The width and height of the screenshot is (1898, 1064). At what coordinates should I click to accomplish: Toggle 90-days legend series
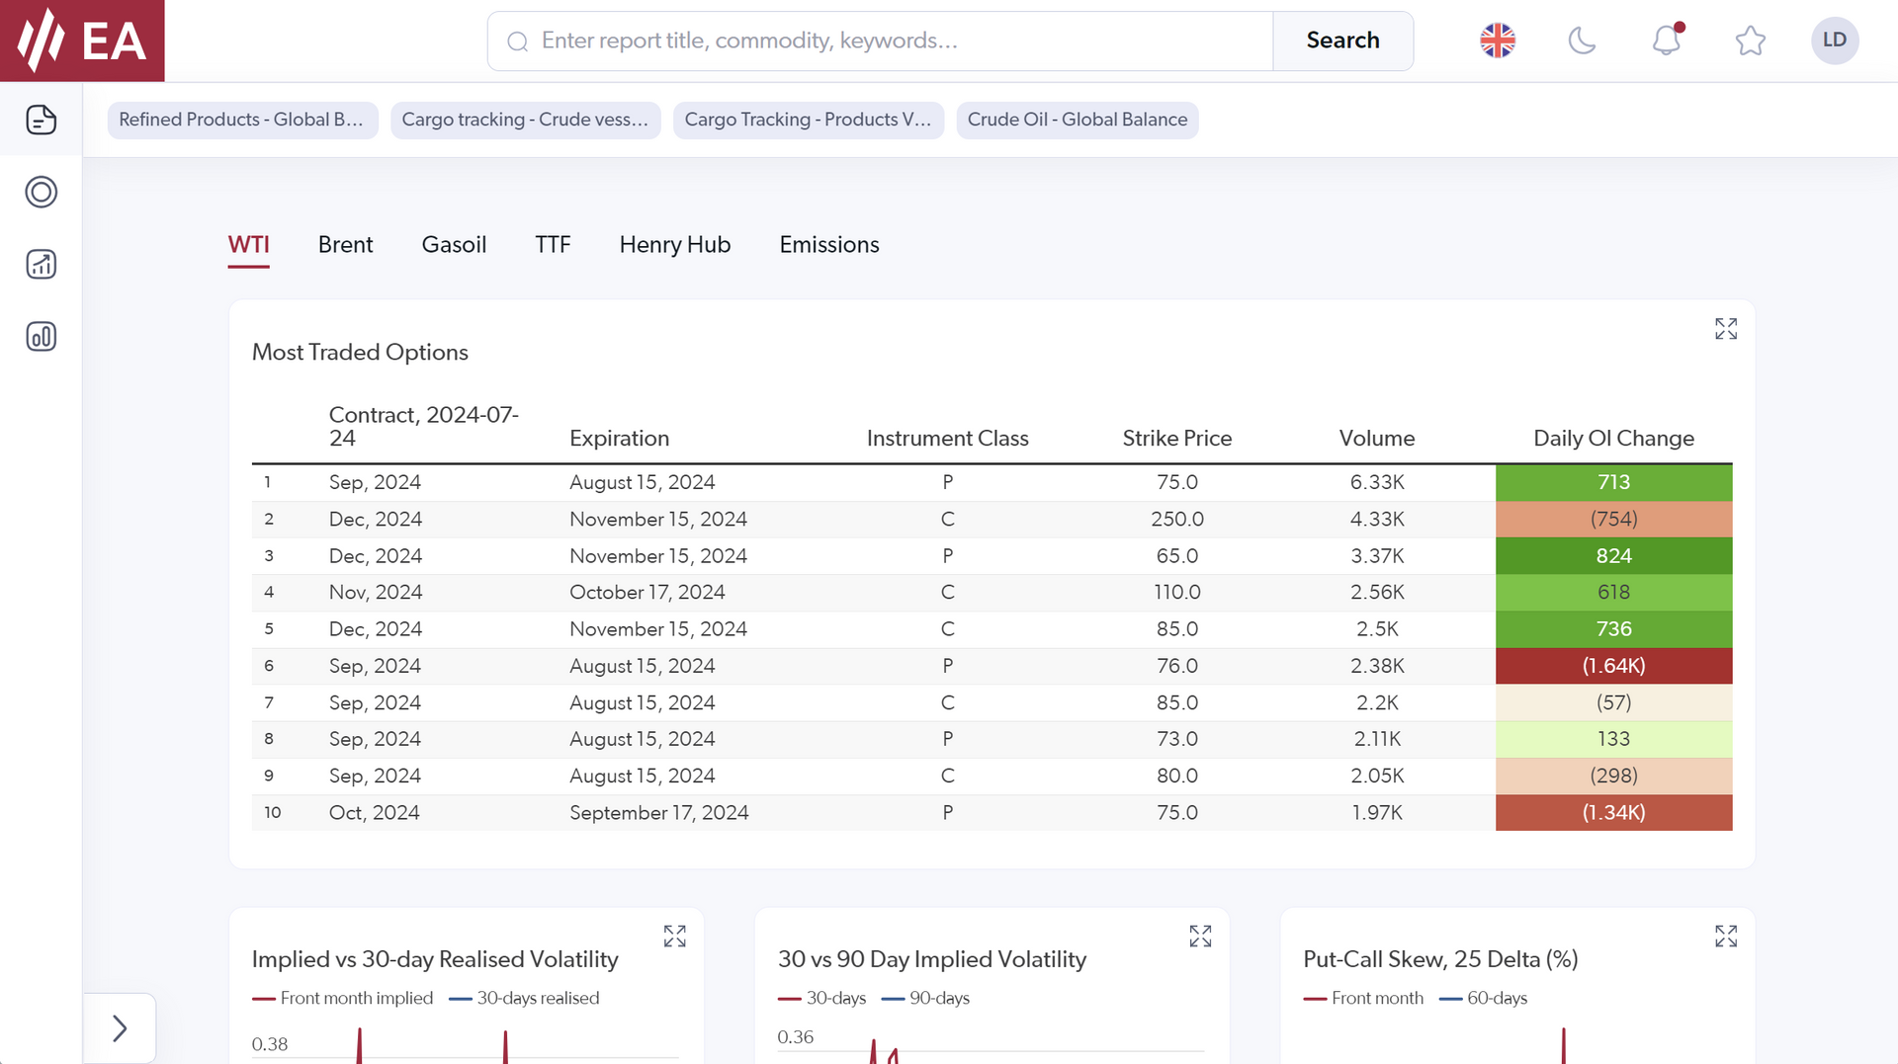tap(925, 998)
